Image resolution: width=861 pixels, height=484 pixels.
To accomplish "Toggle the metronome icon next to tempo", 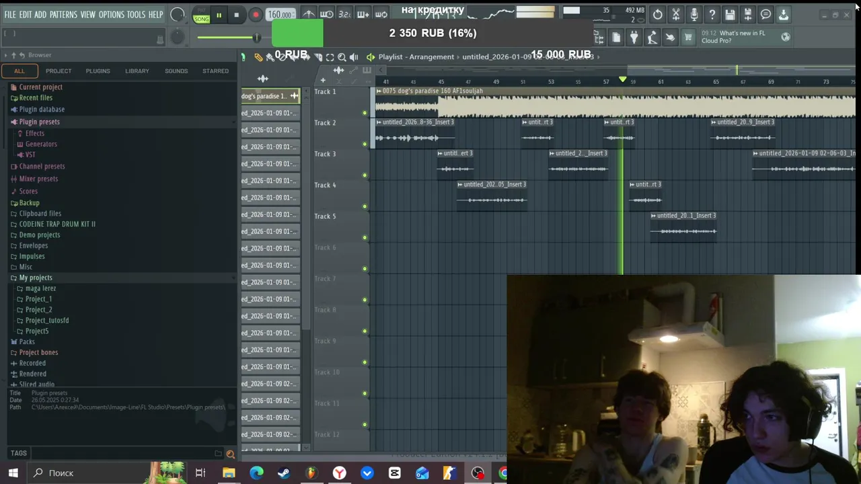I will click(309, 14).
